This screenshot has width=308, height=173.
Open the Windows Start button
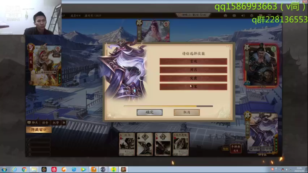(4, 170)
